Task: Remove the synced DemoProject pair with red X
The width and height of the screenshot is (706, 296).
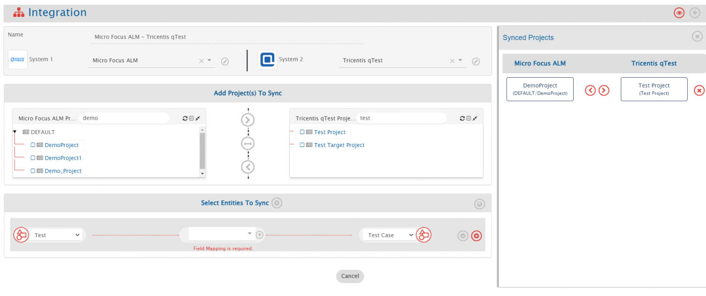Action: (699, 90)
